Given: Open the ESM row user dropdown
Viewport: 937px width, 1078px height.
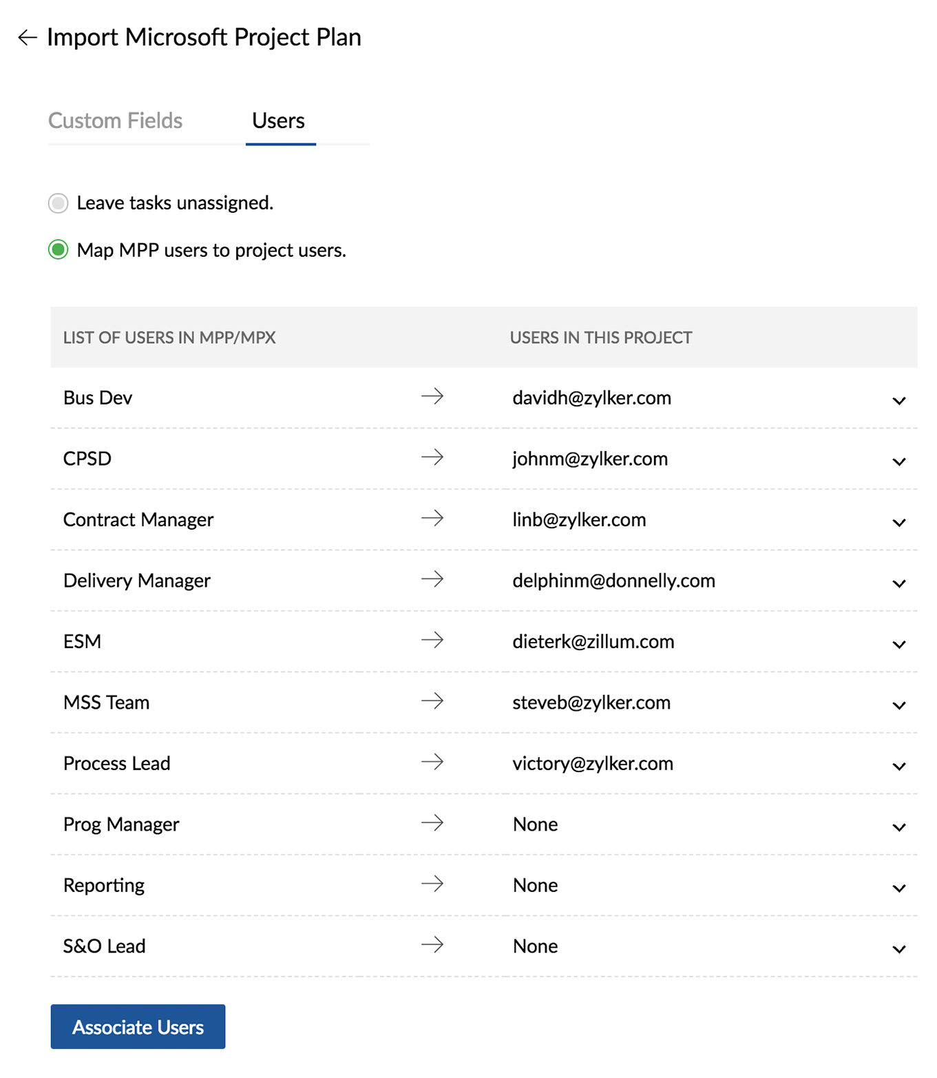Looking at the screenshot, I should (899, 644).
